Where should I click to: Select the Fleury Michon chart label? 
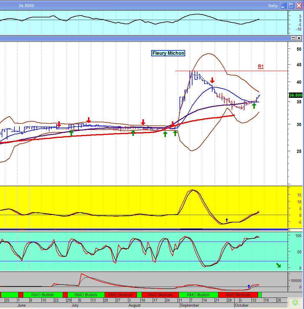point(168,53)
